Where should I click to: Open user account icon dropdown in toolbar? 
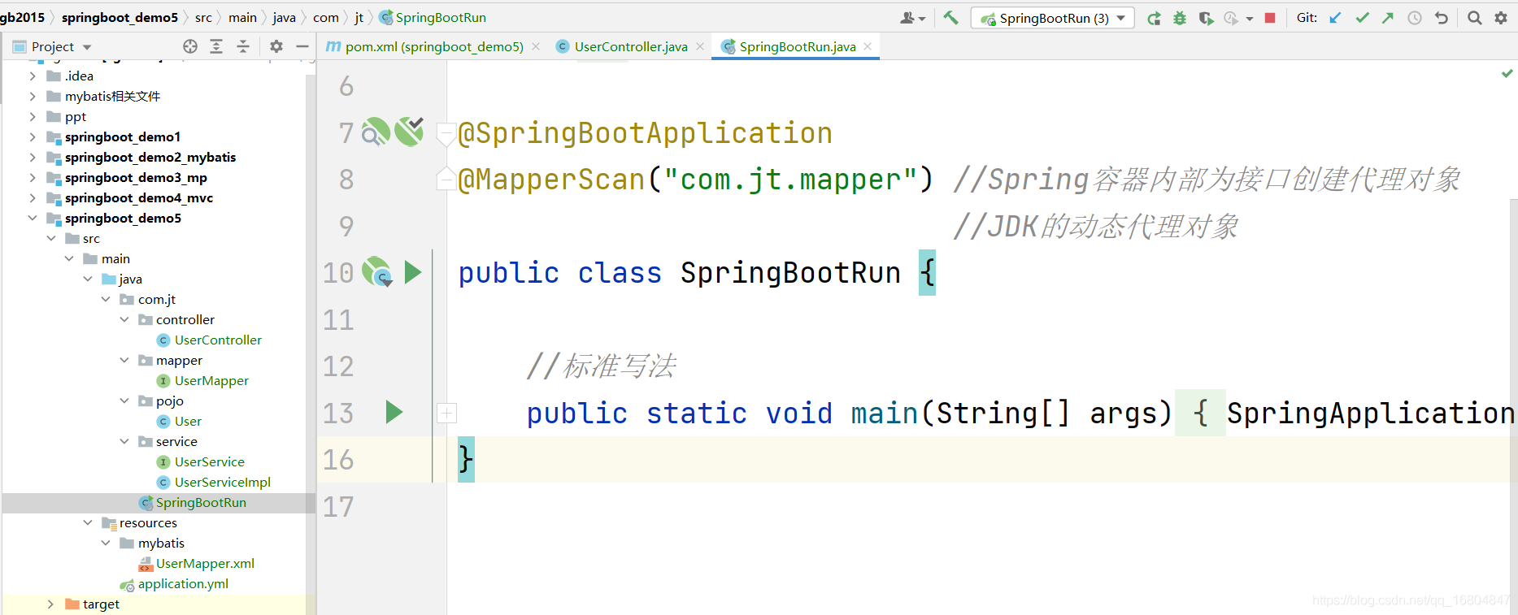tap(912, 18)
